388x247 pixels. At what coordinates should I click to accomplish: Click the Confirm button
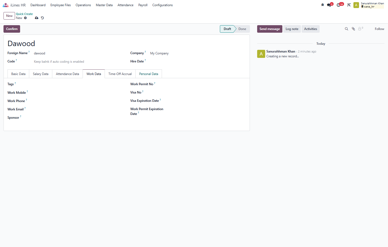[12, 29]
